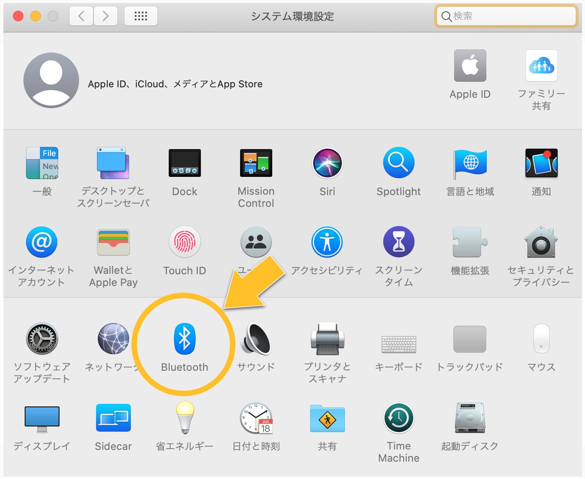Open 省エネルギー (Energy Saver) preferences

pyautogui.click(x=185, y=418)
